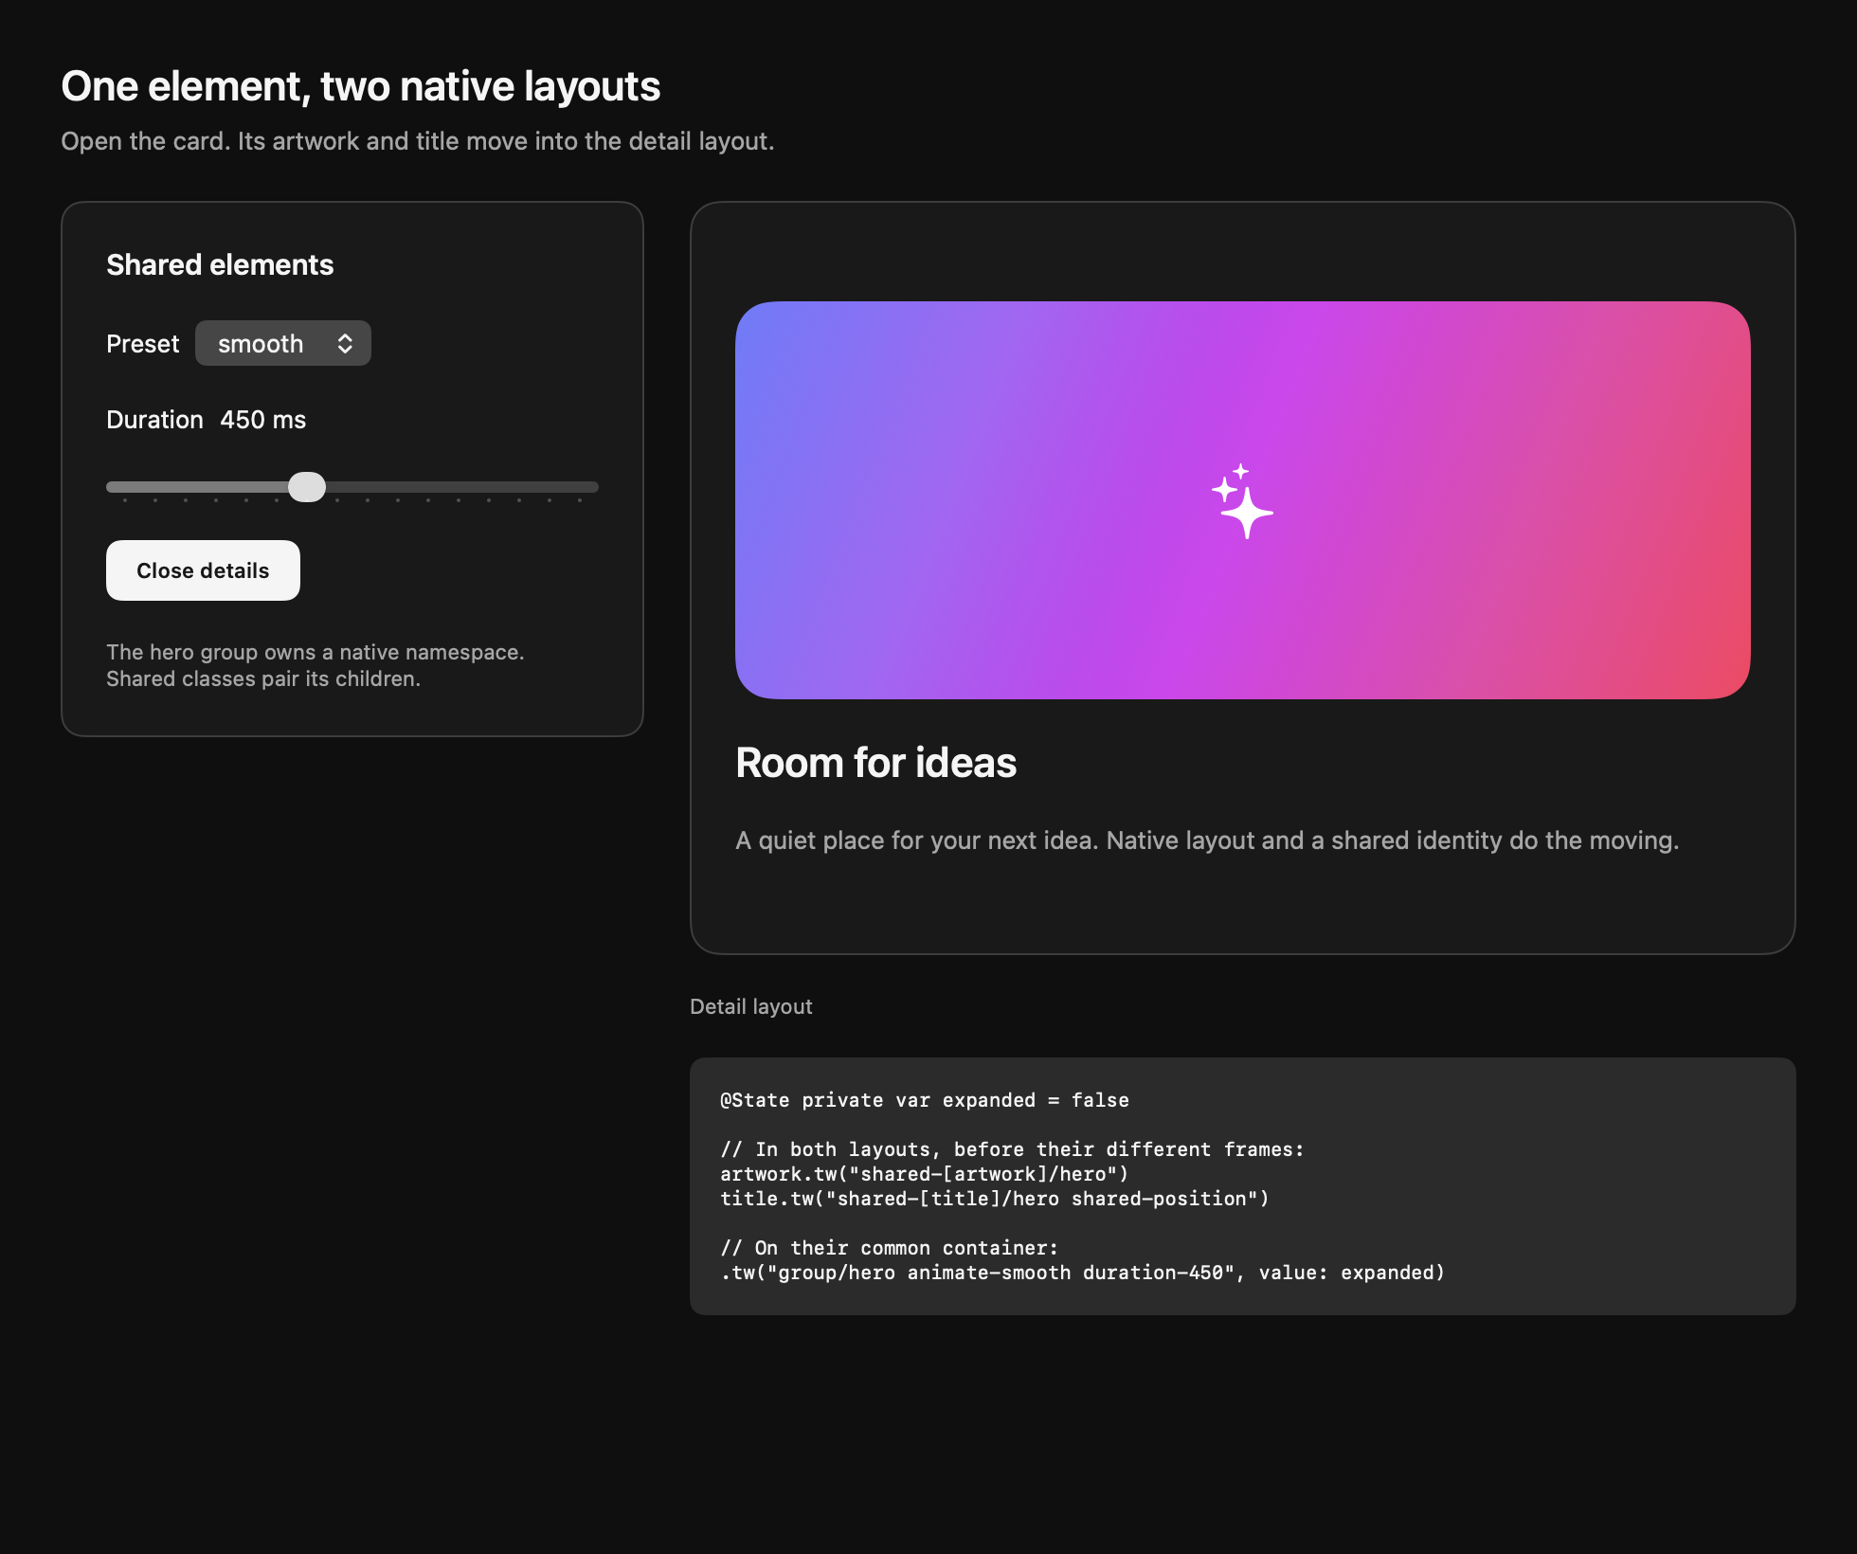The height and width of the screenshot is (1554, 1857).
Task: Click the 'Shared elements' heading
Action: pos(220,264)
